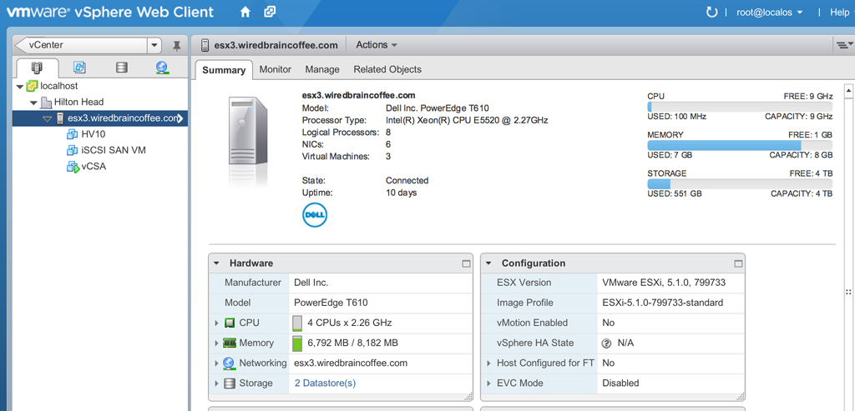The height and width of the screenshot is (411, 855).
Task: Click the vSphere HA State question icon
Action: tap(606, 343)
